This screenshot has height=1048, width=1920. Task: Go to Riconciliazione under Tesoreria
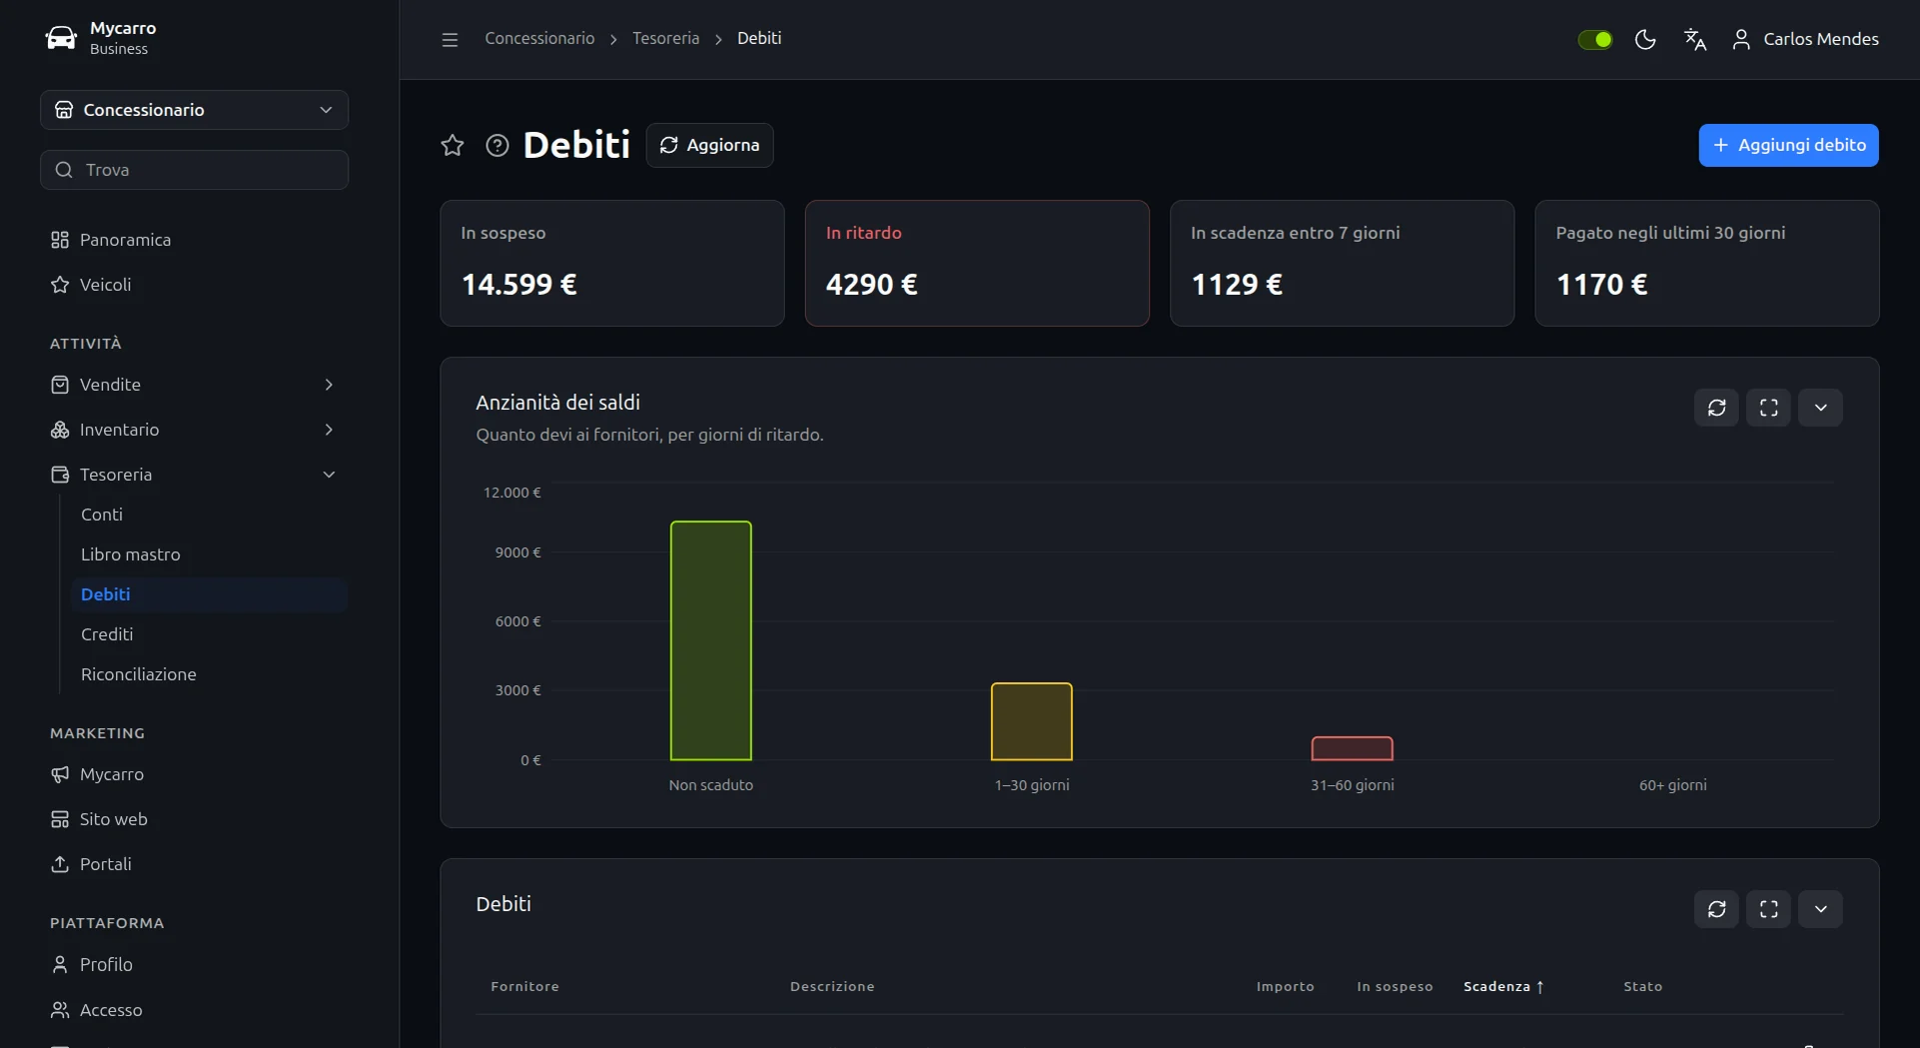point(209,674)
